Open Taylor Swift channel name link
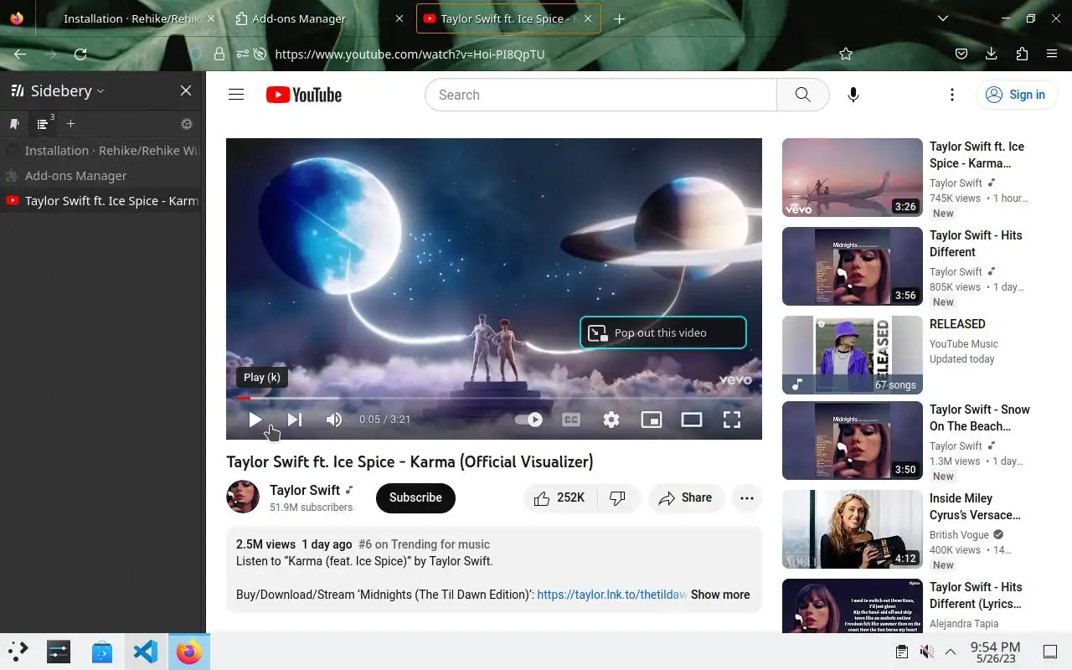 [305, 490]
